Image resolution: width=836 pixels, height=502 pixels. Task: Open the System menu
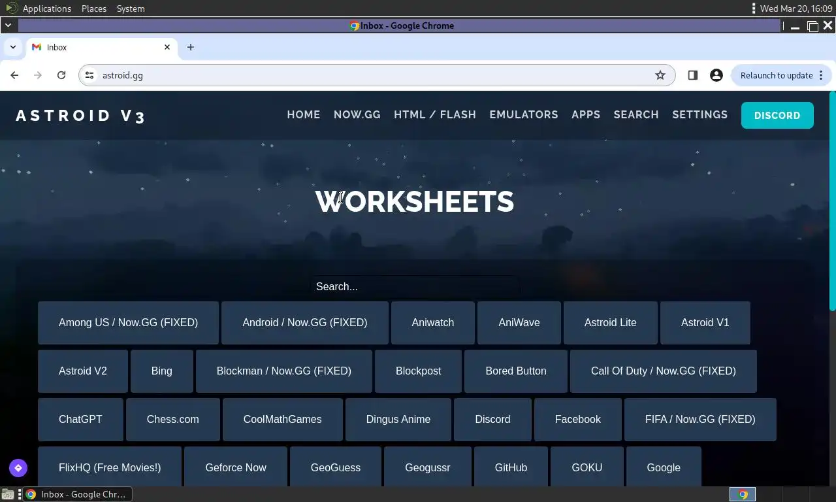(x=131, y=8)
